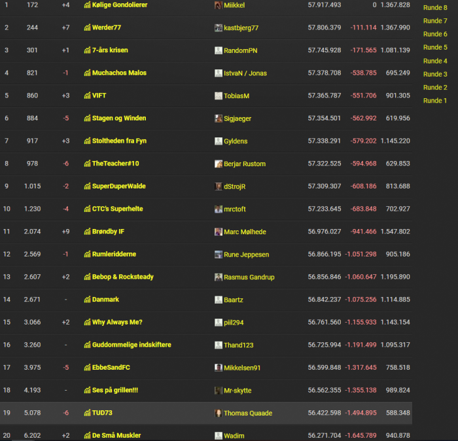Open CTC's Superhelte team page

(x=118, y=209)
